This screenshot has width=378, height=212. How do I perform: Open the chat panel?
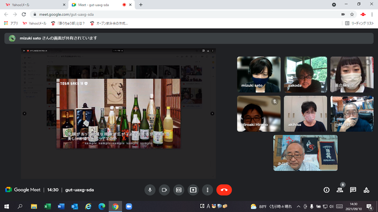[x=353, y=190]
